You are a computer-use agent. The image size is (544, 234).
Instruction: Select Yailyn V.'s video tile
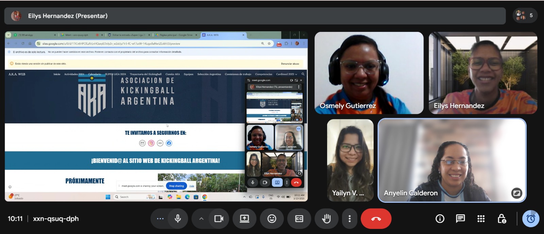pyautogui.click(x=350, y=160)
